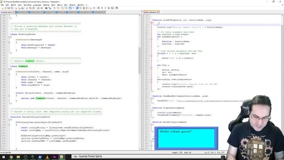The image size is (284, 160).
Task: Collapse the GreetingState constructor fold marker
Action: pyautogui.click(x=9, y=42)
